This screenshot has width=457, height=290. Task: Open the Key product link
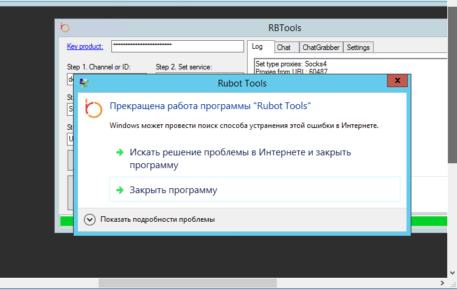(x=85, y=46)
